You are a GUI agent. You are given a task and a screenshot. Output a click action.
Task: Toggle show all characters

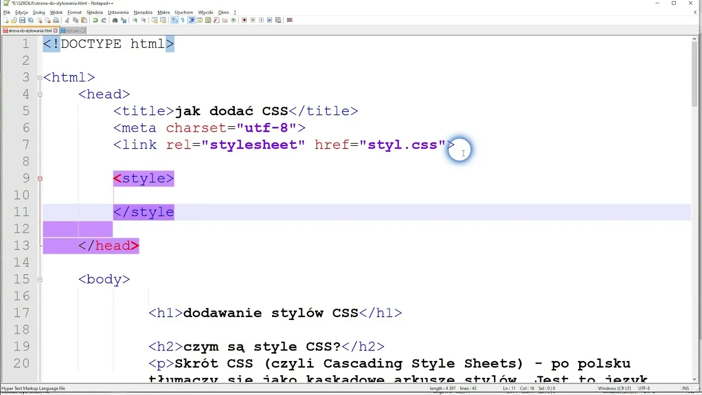point(183,20)
